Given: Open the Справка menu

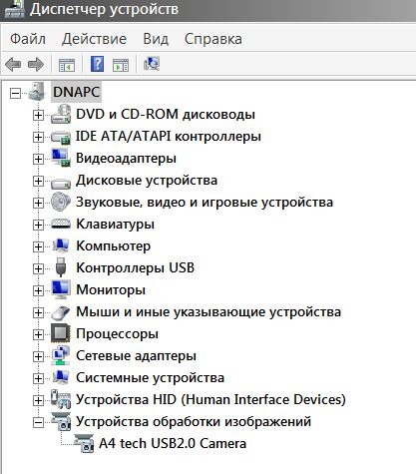Looking at the screenshot, I should 213,39.
